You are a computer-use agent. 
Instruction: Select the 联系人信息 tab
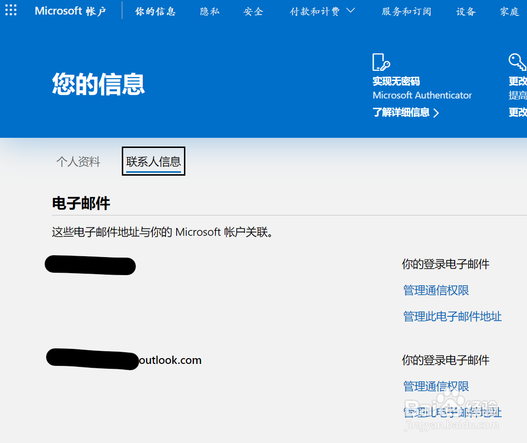154,162
